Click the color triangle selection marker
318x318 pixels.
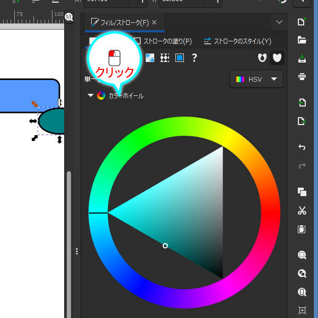(165, 246)
